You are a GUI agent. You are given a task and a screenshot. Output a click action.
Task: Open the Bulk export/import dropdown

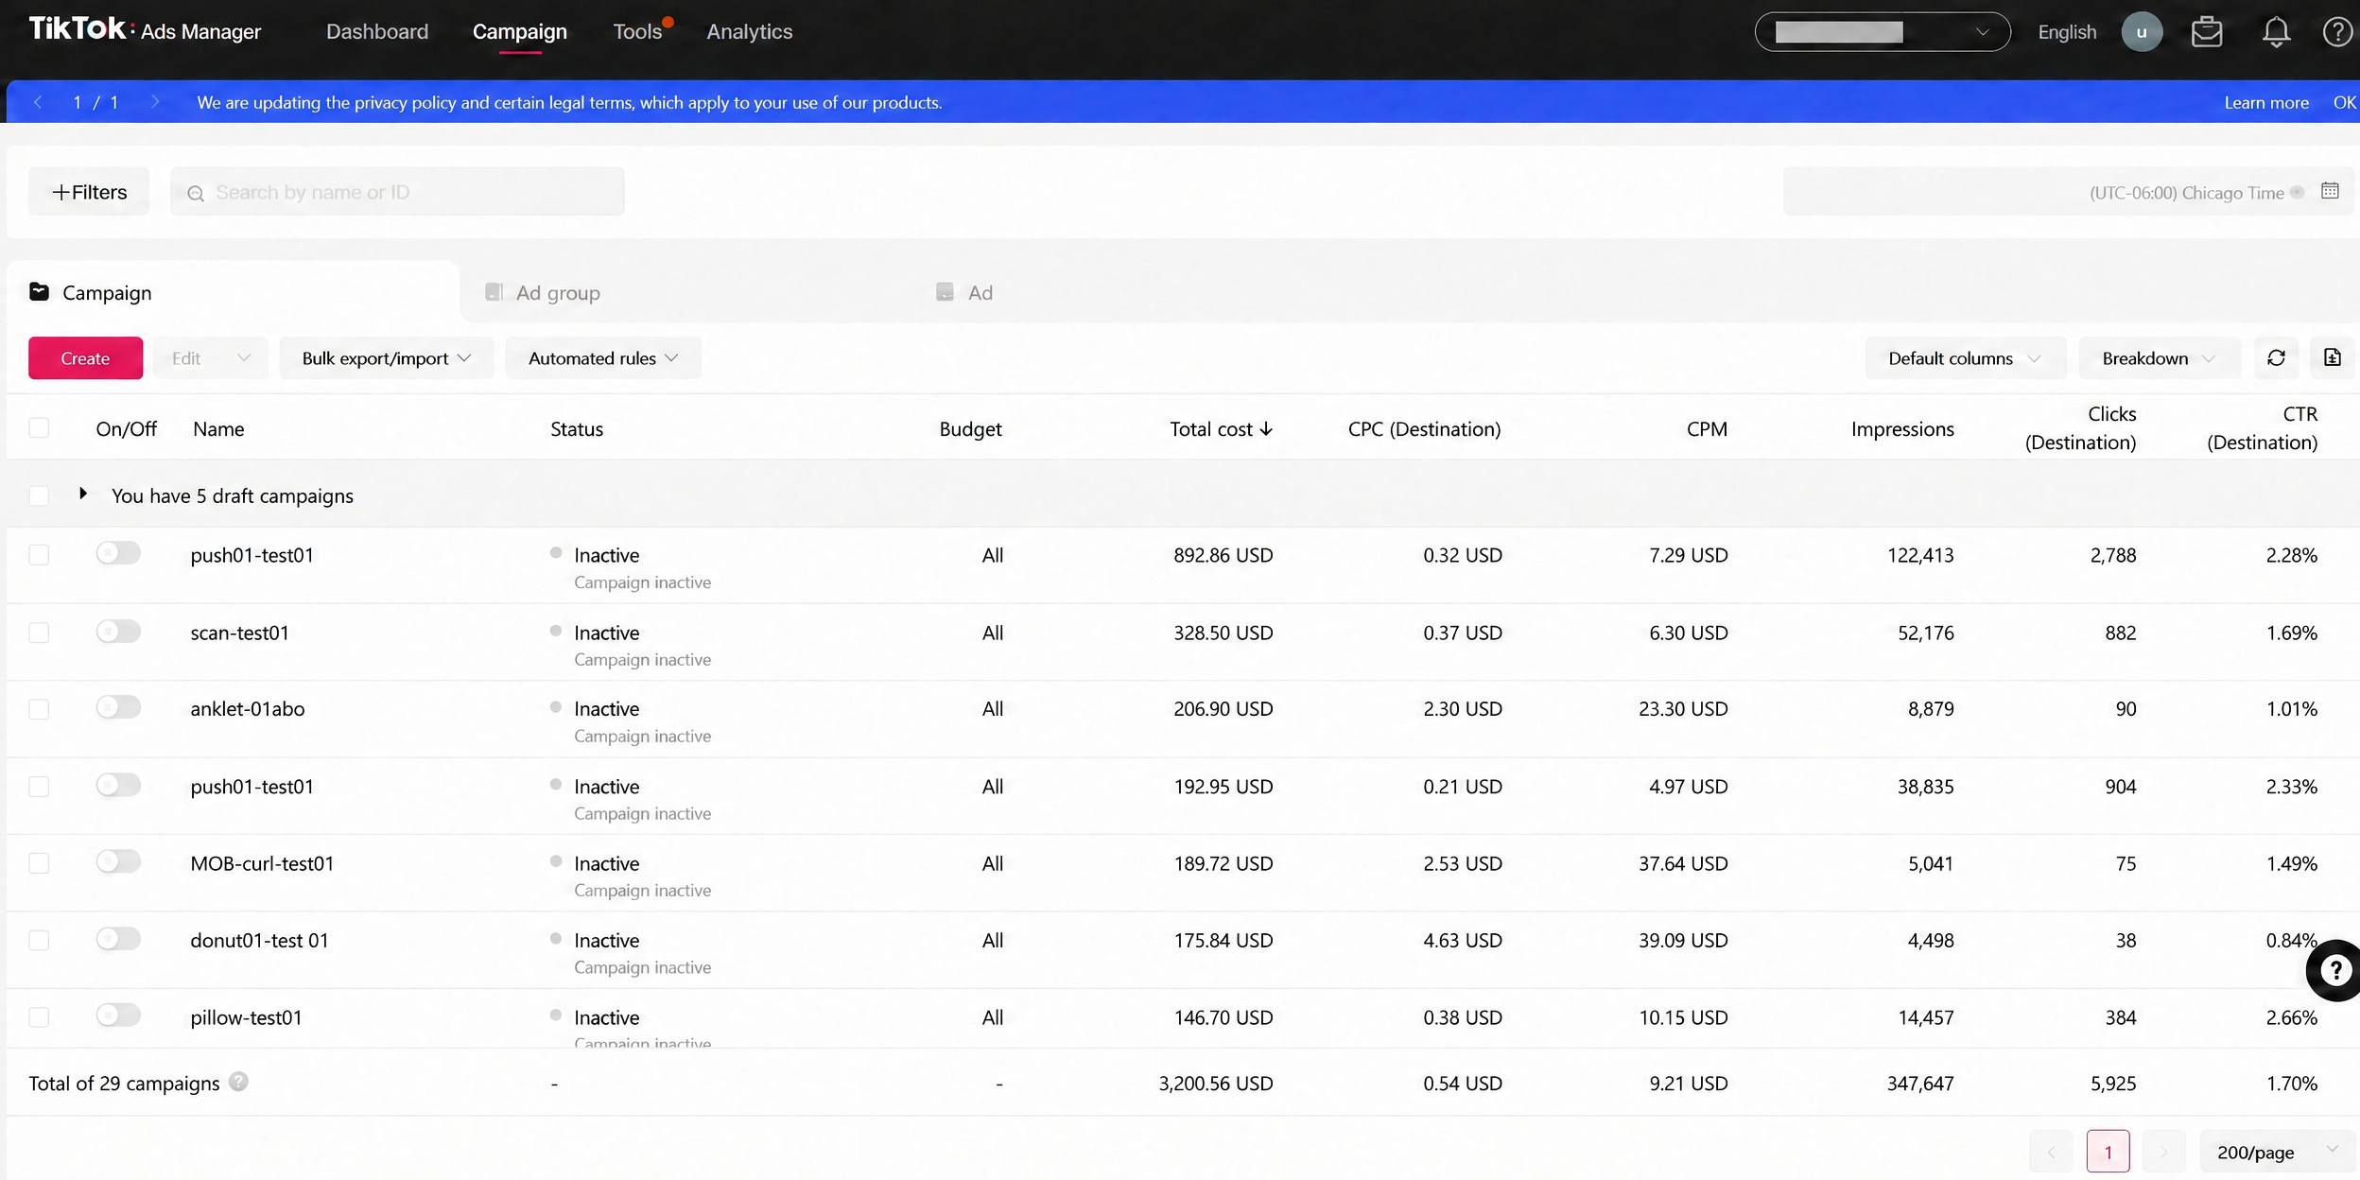click(x=386, y=358)
